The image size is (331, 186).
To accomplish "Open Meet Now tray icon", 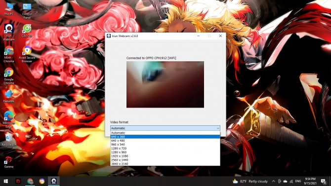I will (x=279, y=181).
